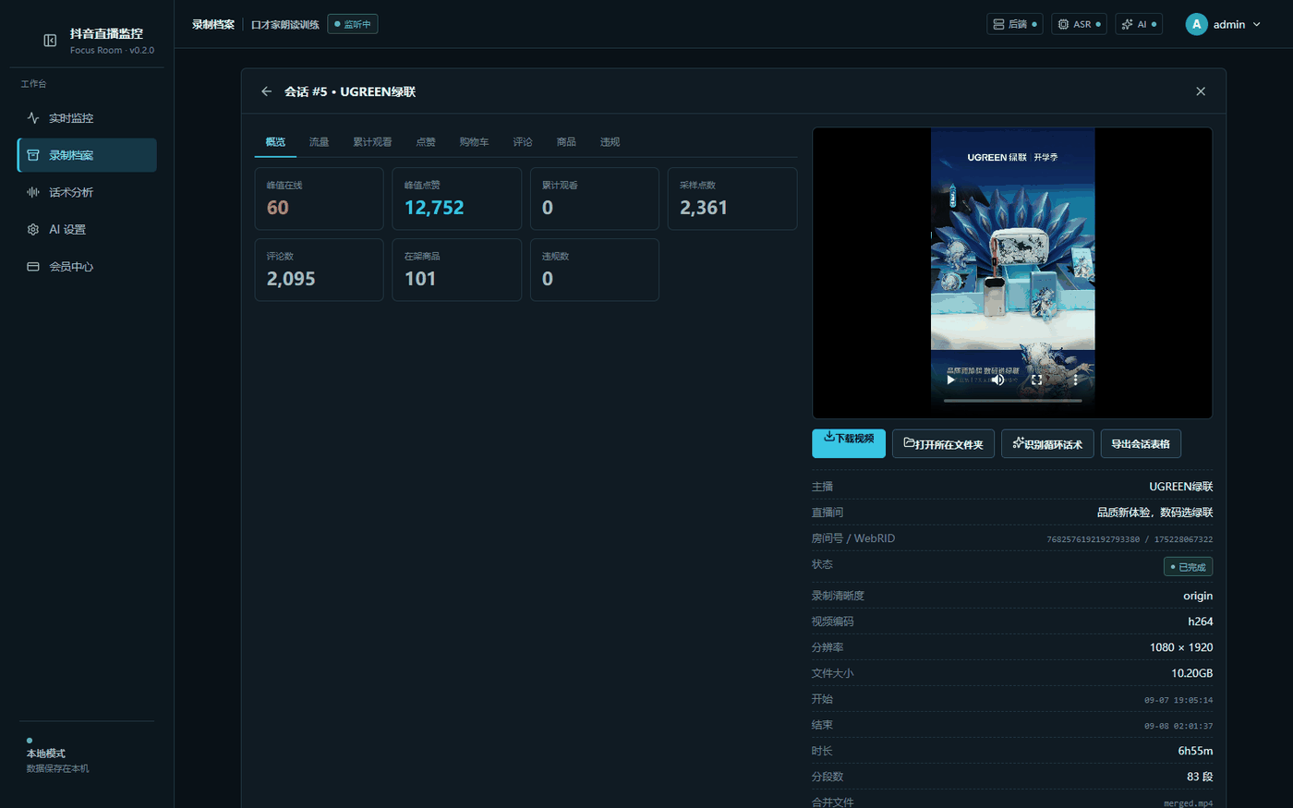Viewport: 1293px width, 808px height.
Task: Seek along the video progress bar
Action: pyautogui.click(x=1012, y=401)
